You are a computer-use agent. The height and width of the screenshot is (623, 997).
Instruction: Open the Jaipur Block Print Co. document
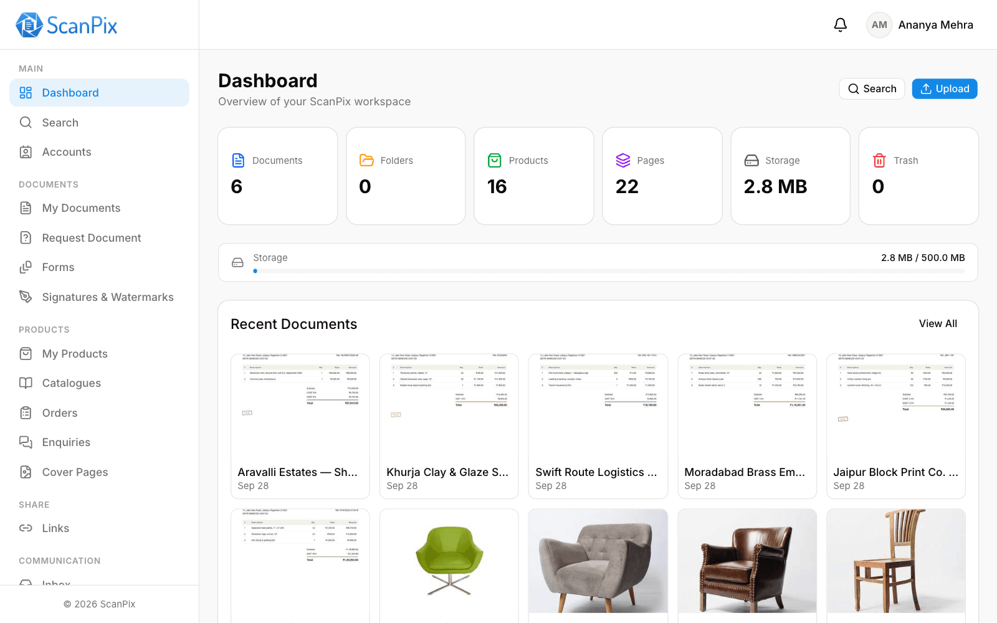[896, 426]
